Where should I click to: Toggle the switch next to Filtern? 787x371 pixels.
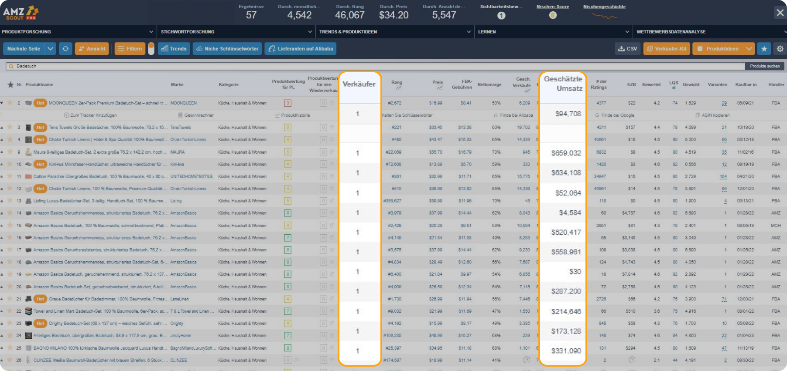(x=151, y=49)
